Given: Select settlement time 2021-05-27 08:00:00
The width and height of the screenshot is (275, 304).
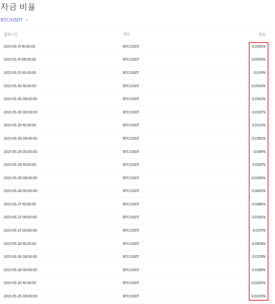Looking at the screenshot, I should (x=20, y=217).
